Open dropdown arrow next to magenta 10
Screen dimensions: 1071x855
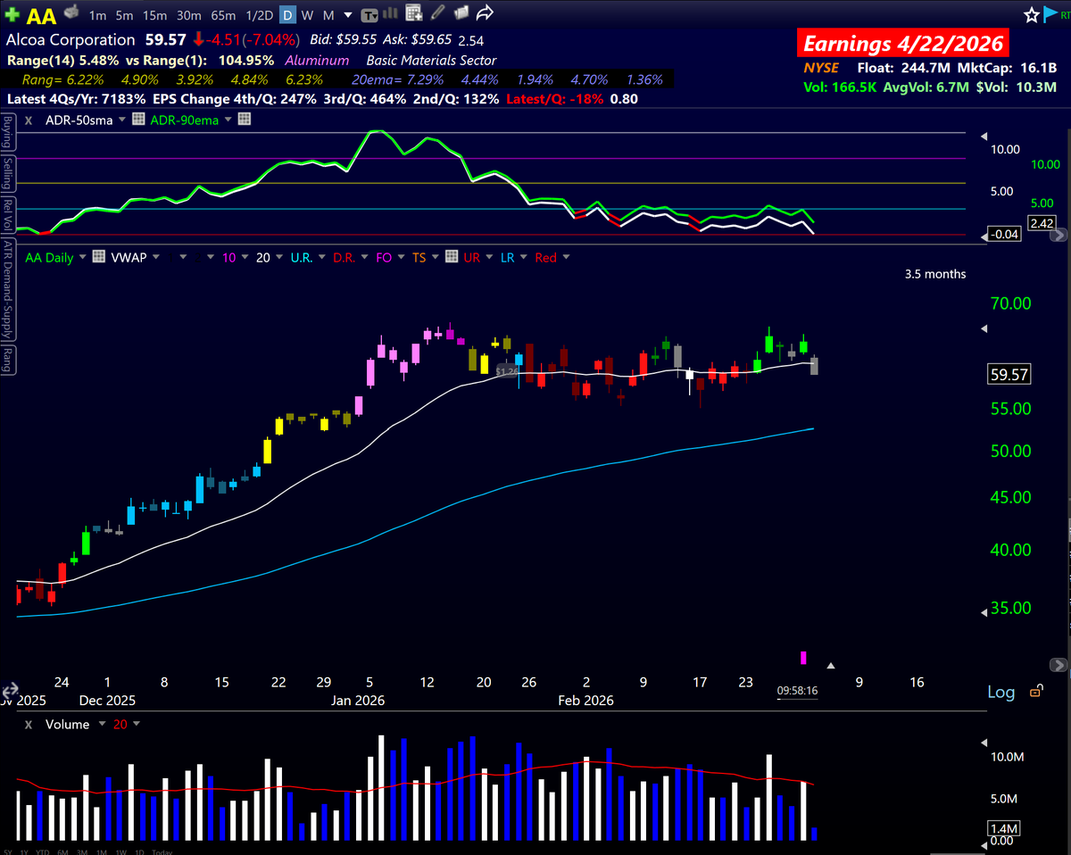click(245, 258)
